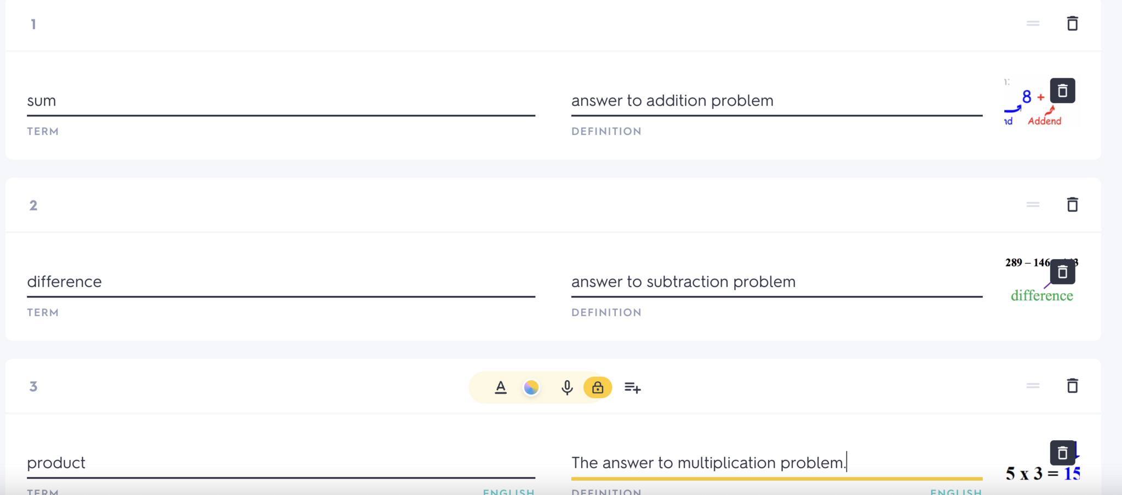Screen dimensions: 1122x495
Task: Delete card 3 with trash icon
Action: coord(1072,386)
